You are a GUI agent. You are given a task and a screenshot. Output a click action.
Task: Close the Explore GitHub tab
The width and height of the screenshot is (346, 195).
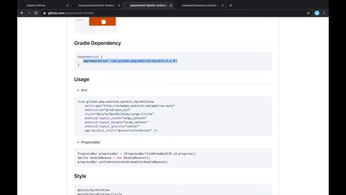(67, 5)
